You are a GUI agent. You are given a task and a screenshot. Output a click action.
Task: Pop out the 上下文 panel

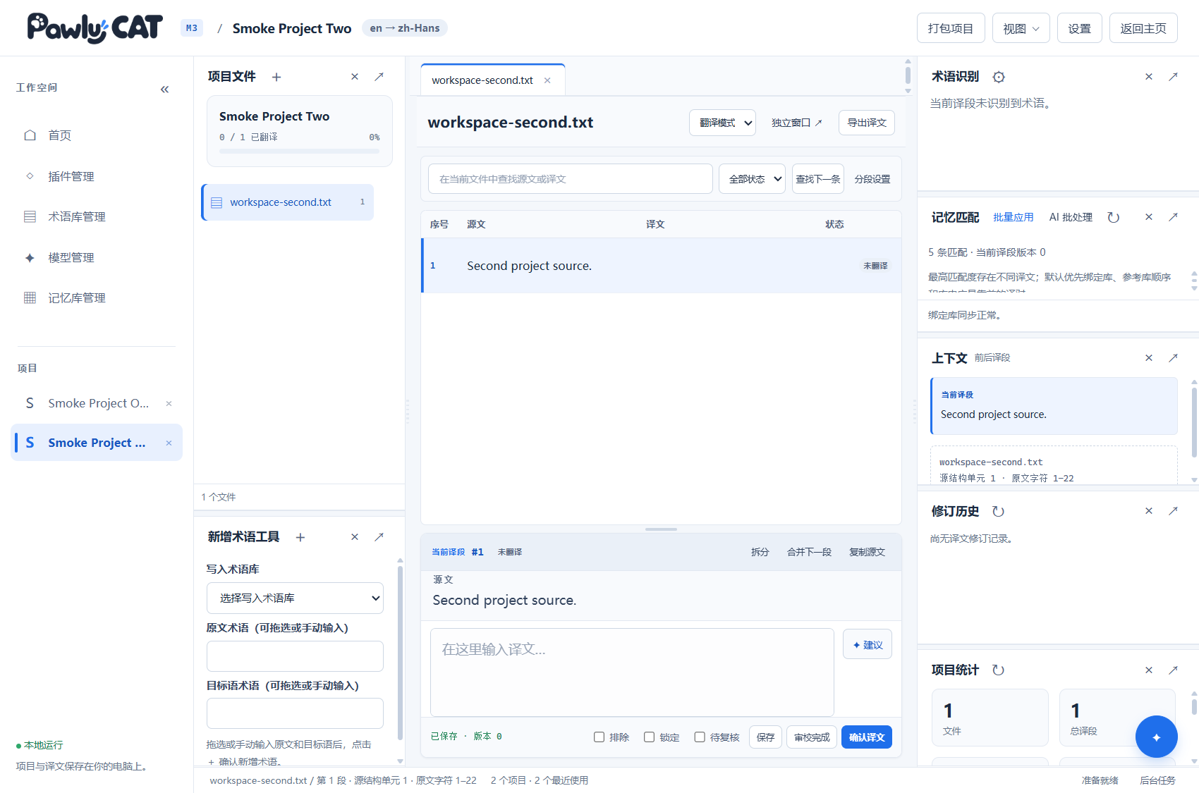1173,357
